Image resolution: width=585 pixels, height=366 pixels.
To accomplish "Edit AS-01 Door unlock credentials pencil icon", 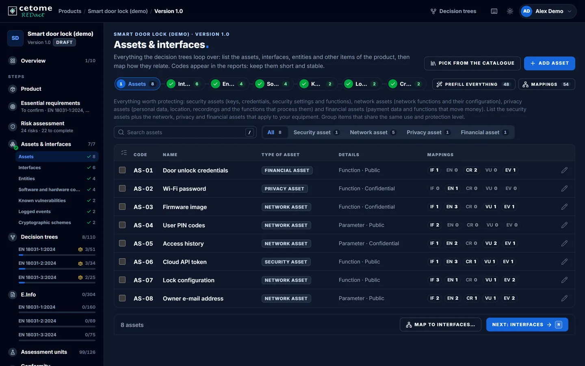I will click(x=564, y=170).
